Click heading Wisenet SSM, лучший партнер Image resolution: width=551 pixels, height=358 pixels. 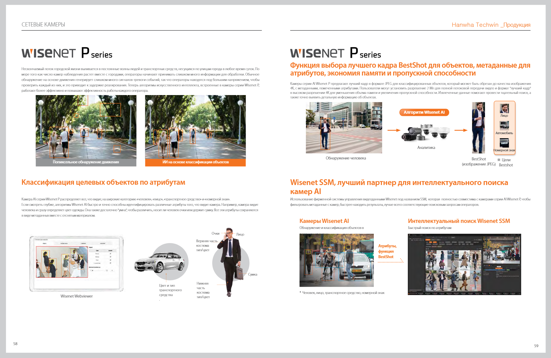coord(399,187)
